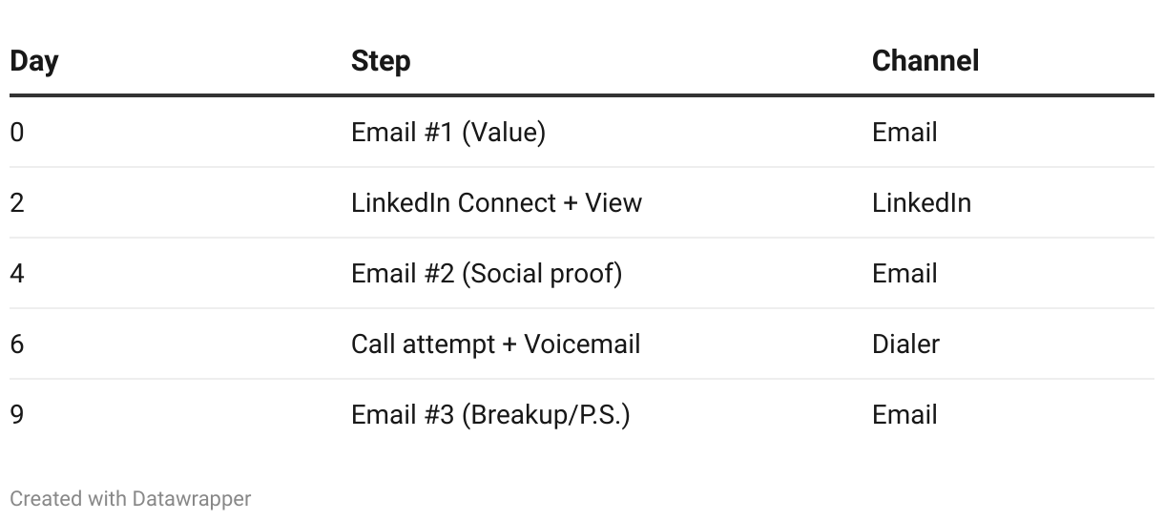Click the LinkedIn channel cell
The width and height of the screenshot is (1164, 521).
tap(921, 202)
